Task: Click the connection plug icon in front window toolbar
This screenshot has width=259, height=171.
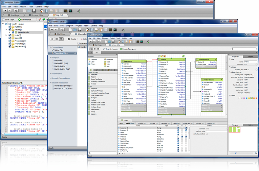Action: pos(148,42)
